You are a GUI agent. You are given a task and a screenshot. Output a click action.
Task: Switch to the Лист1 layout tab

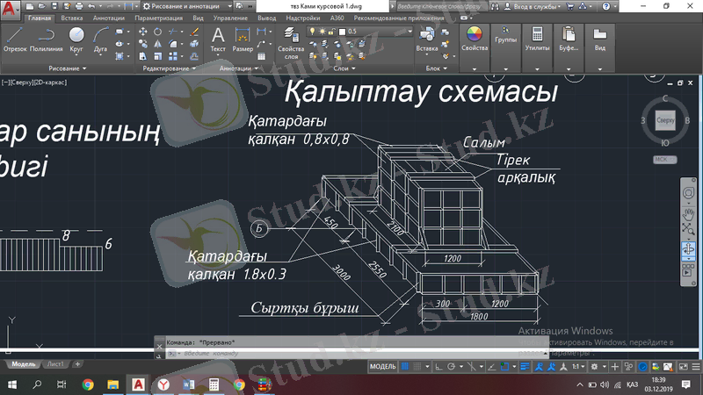pos(55,363)
